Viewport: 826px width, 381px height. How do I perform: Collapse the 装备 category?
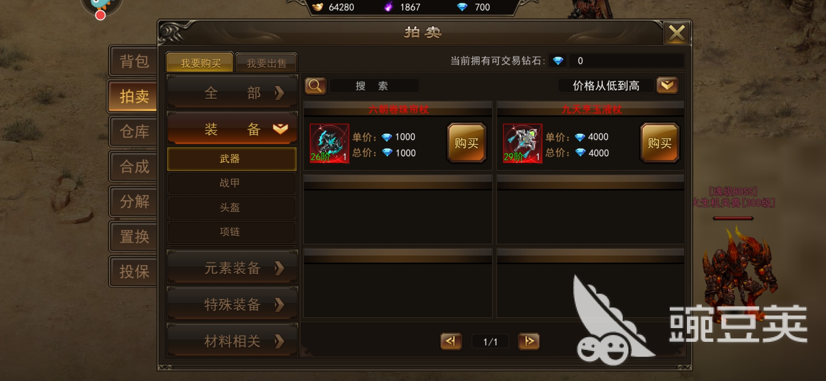click(x=232, y=128)
